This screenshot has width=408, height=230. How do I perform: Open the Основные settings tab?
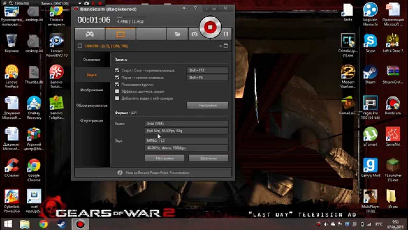[x=92, y=60]
